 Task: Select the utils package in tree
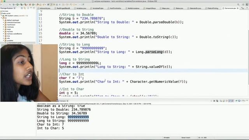[x=8, y=38]
